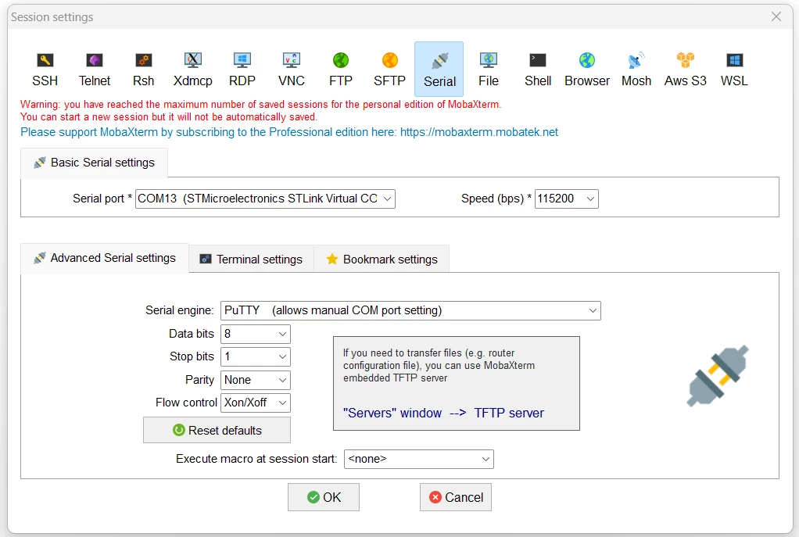Viewport: 799px width, 537px height.
Task: Expand the Speed (bps) dropdown
Action: [x=566, y=199]
